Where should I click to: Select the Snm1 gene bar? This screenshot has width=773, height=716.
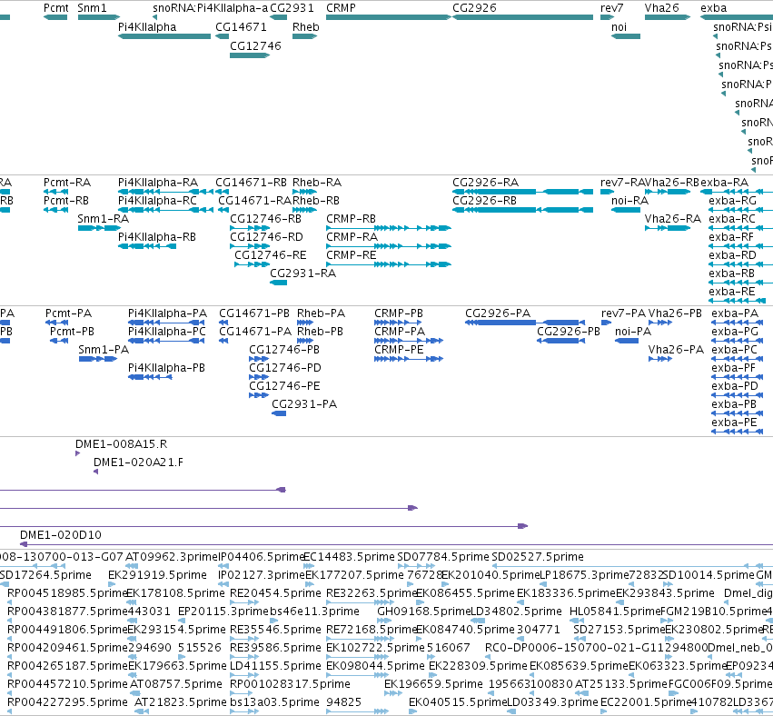point(99,17)
